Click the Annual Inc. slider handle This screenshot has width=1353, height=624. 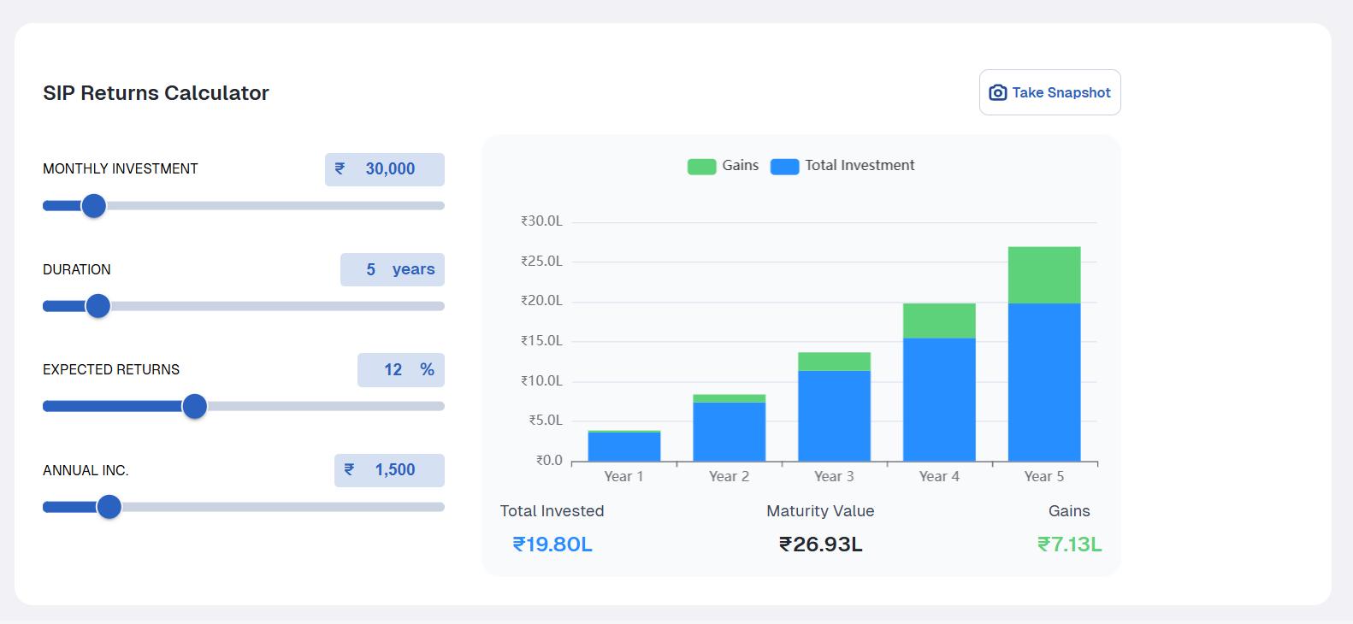[109, 507]
